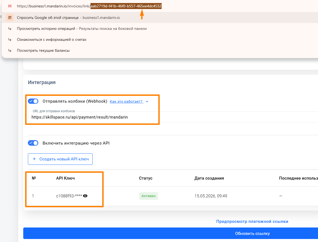318x242 pixels.
Task: Click creation date '15.05.2026, 09:49'
Action: 211,196
